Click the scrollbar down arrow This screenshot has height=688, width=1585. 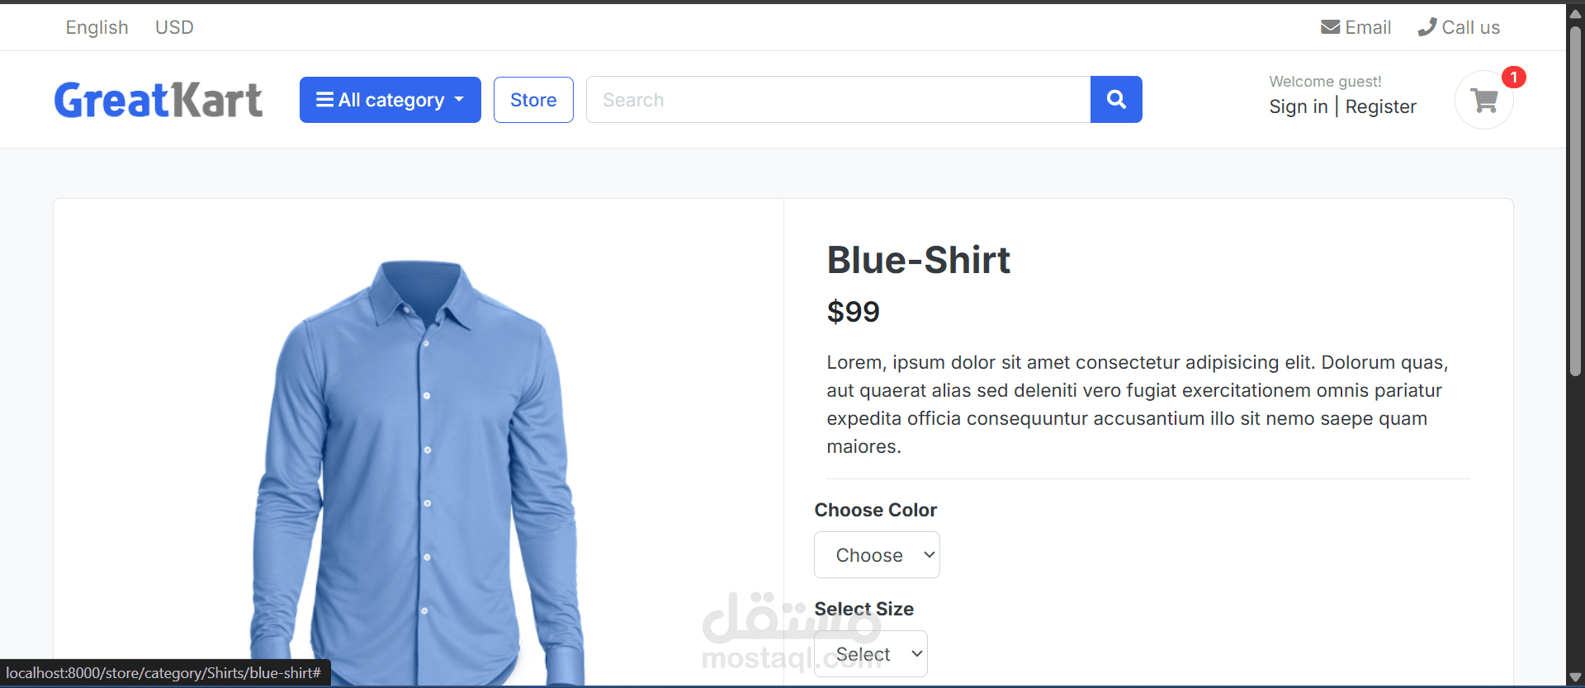point(1575,678)
